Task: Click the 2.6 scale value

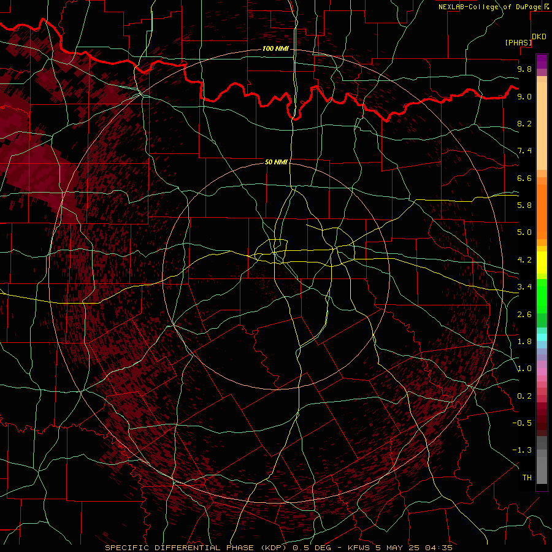Action: tap(524, 315)
